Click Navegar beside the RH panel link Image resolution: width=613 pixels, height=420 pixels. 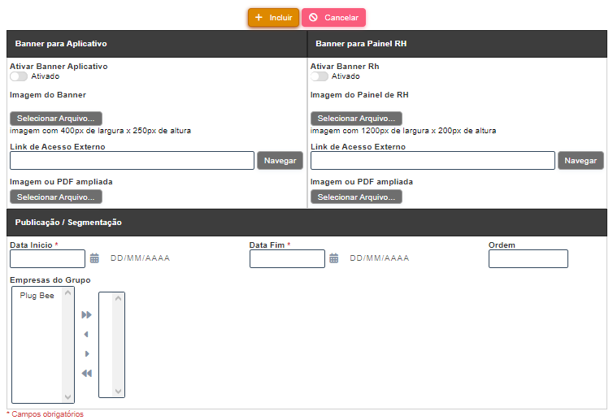(580, 161)
